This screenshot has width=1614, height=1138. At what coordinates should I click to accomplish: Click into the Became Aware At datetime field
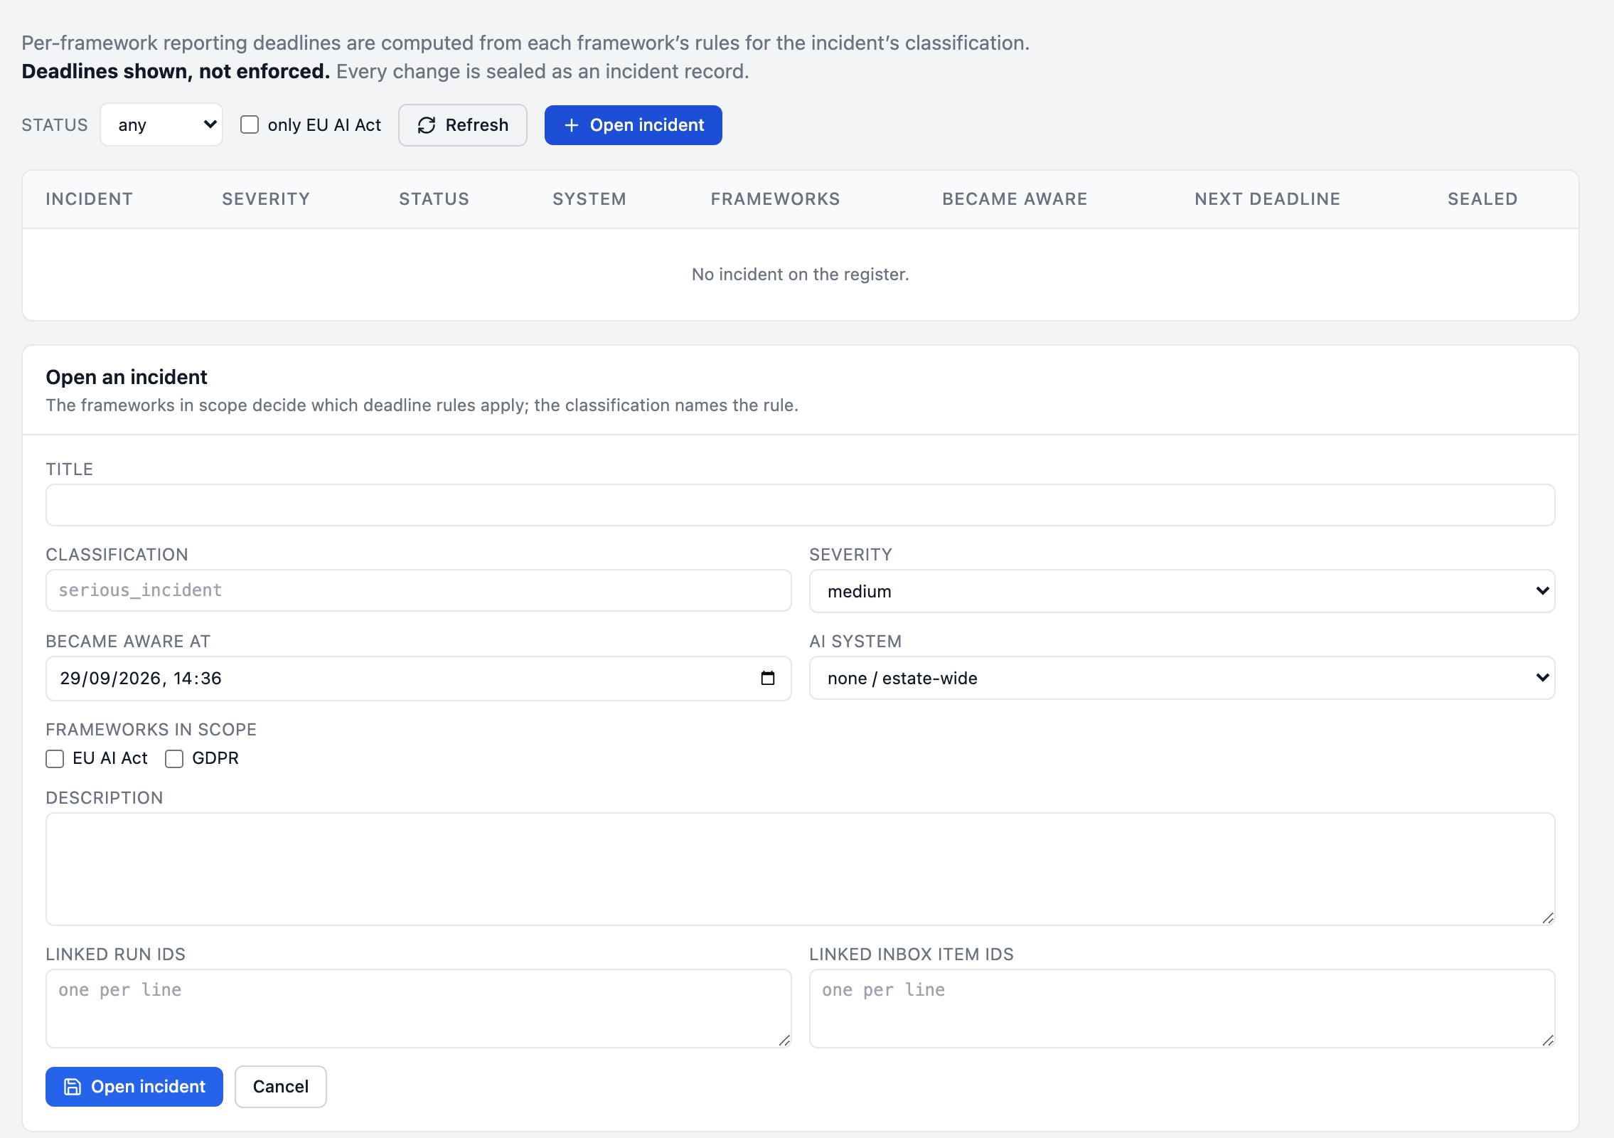419,679
